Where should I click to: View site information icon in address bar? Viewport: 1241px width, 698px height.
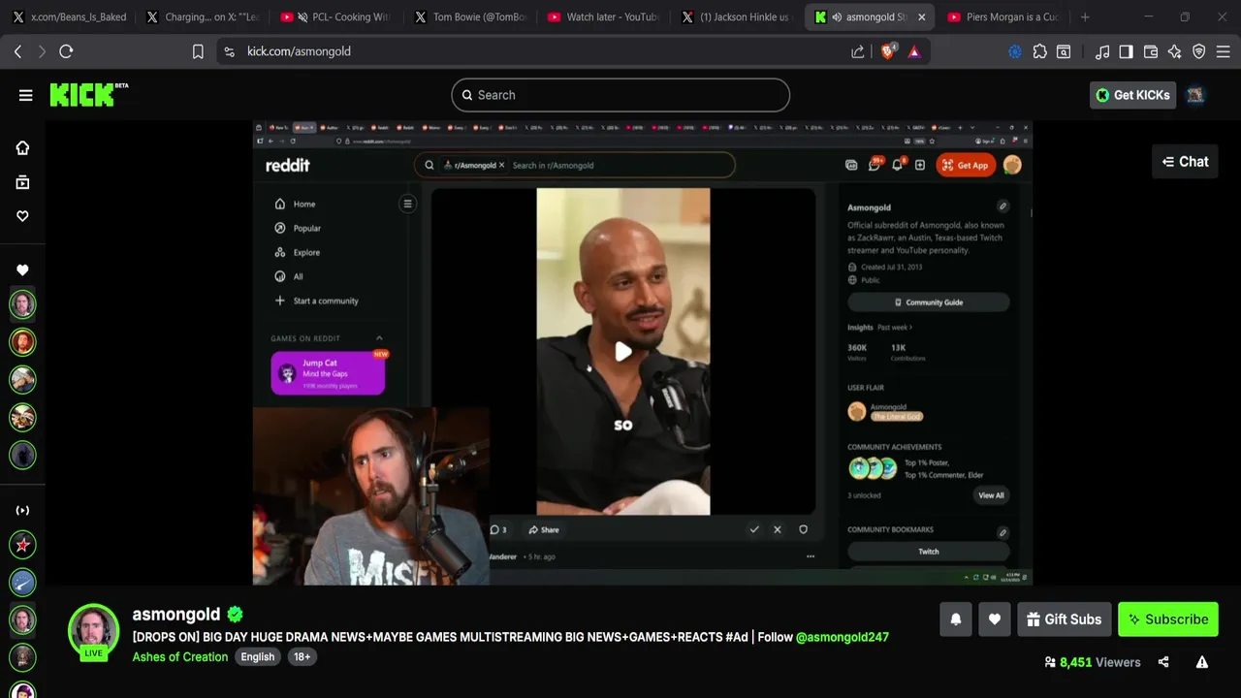point(229,51)
